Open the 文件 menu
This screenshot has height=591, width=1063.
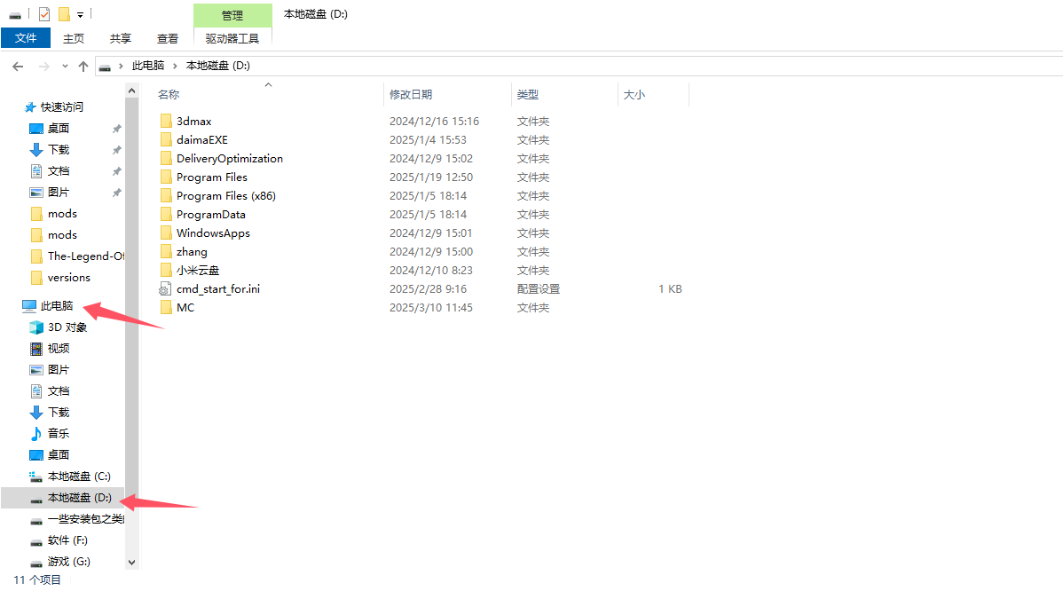click(x=26, y=38)
